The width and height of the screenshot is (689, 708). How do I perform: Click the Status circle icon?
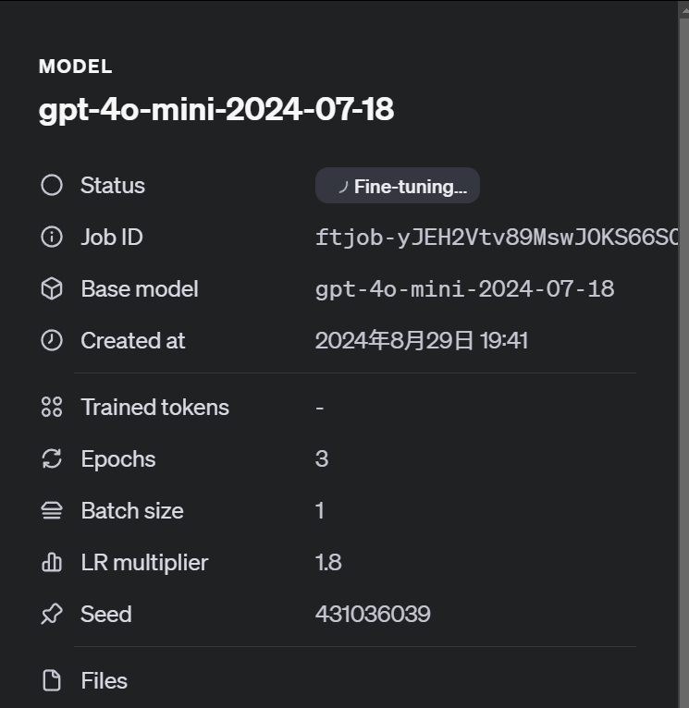click(52, 185)
